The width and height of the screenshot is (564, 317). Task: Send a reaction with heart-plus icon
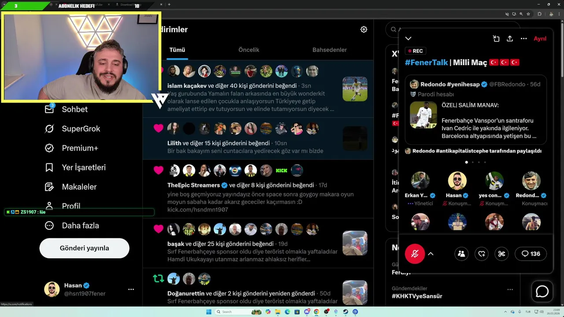click(x=482, y=254)
